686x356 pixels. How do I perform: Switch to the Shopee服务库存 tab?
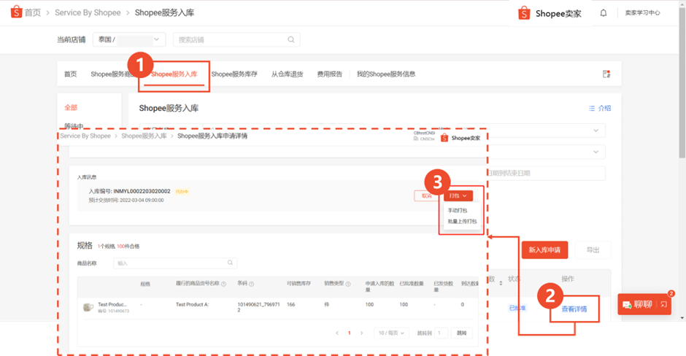pos(234,74)
